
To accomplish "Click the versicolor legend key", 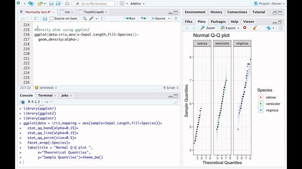I will [x=261, y=104].
